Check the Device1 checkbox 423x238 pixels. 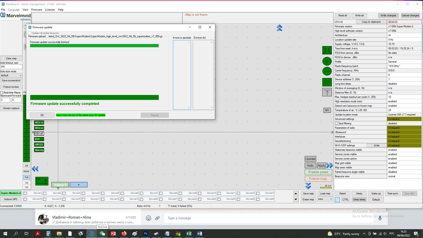tap(25, 193)
